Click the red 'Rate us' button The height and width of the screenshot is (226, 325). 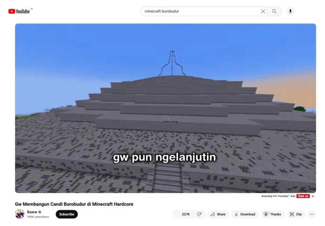click(x=303, y=196)
